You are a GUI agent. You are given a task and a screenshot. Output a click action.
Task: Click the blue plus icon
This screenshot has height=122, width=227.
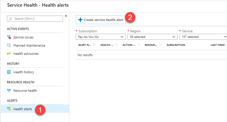tap(80, 20)
